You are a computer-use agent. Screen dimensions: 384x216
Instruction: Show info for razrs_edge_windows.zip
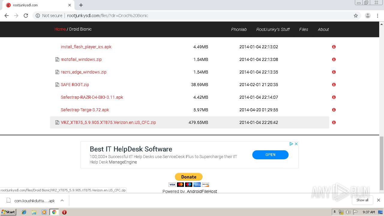point(334,72)
